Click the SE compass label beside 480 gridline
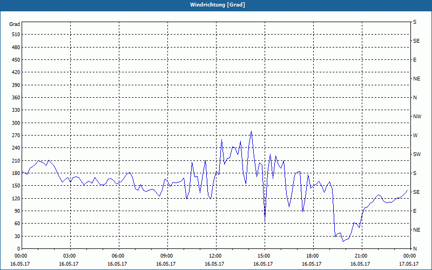The height and width of the screenshot is (270, 432). tap(416, 41)
